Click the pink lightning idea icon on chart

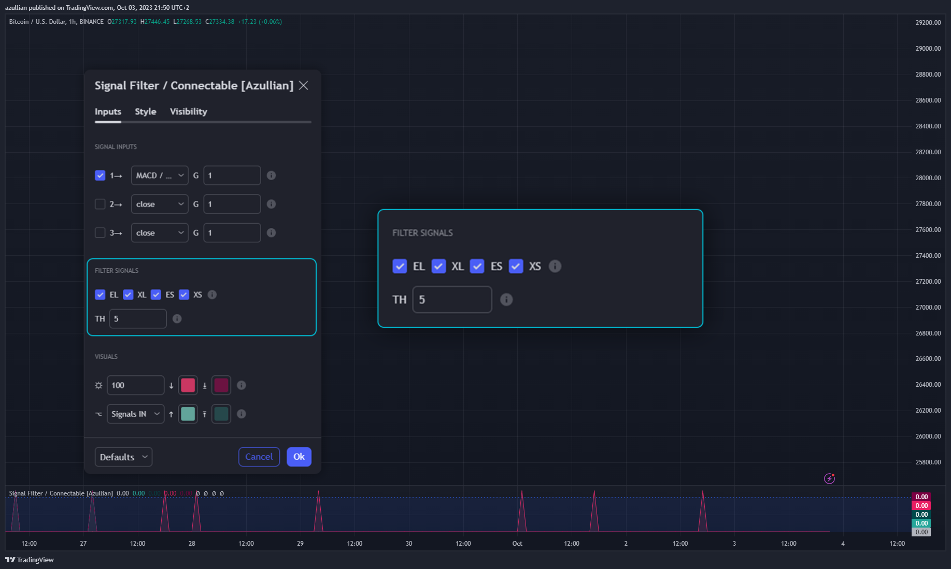tap(829, 478)
